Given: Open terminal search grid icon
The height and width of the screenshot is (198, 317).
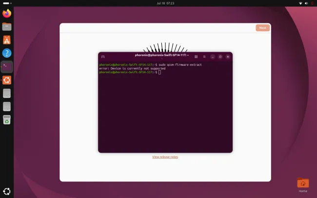Looking at the screenshot, I should [196, 57].
